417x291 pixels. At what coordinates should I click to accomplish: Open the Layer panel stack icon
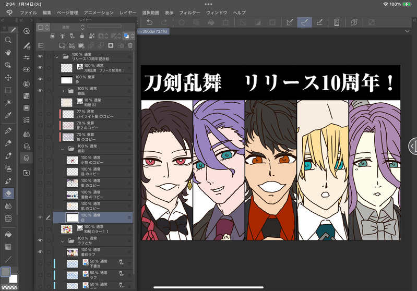click(26, 158)
